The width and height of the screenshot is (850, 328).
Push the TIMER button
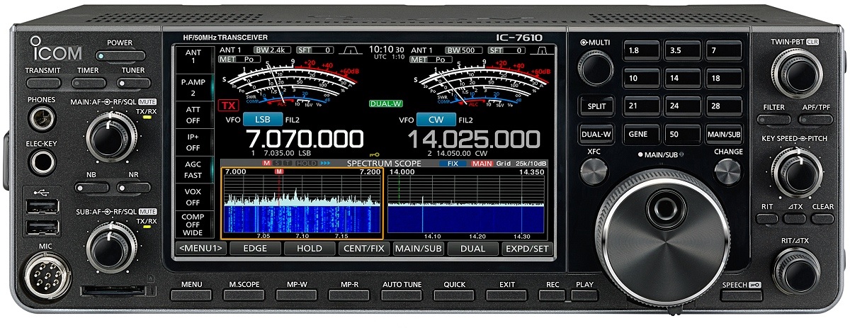(88, 83)
